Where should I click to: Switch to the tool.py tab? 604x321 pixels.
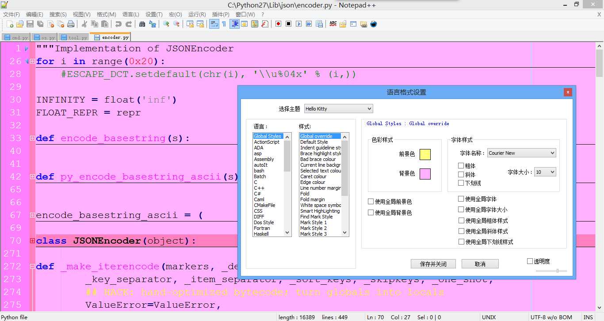coord(74,38)
